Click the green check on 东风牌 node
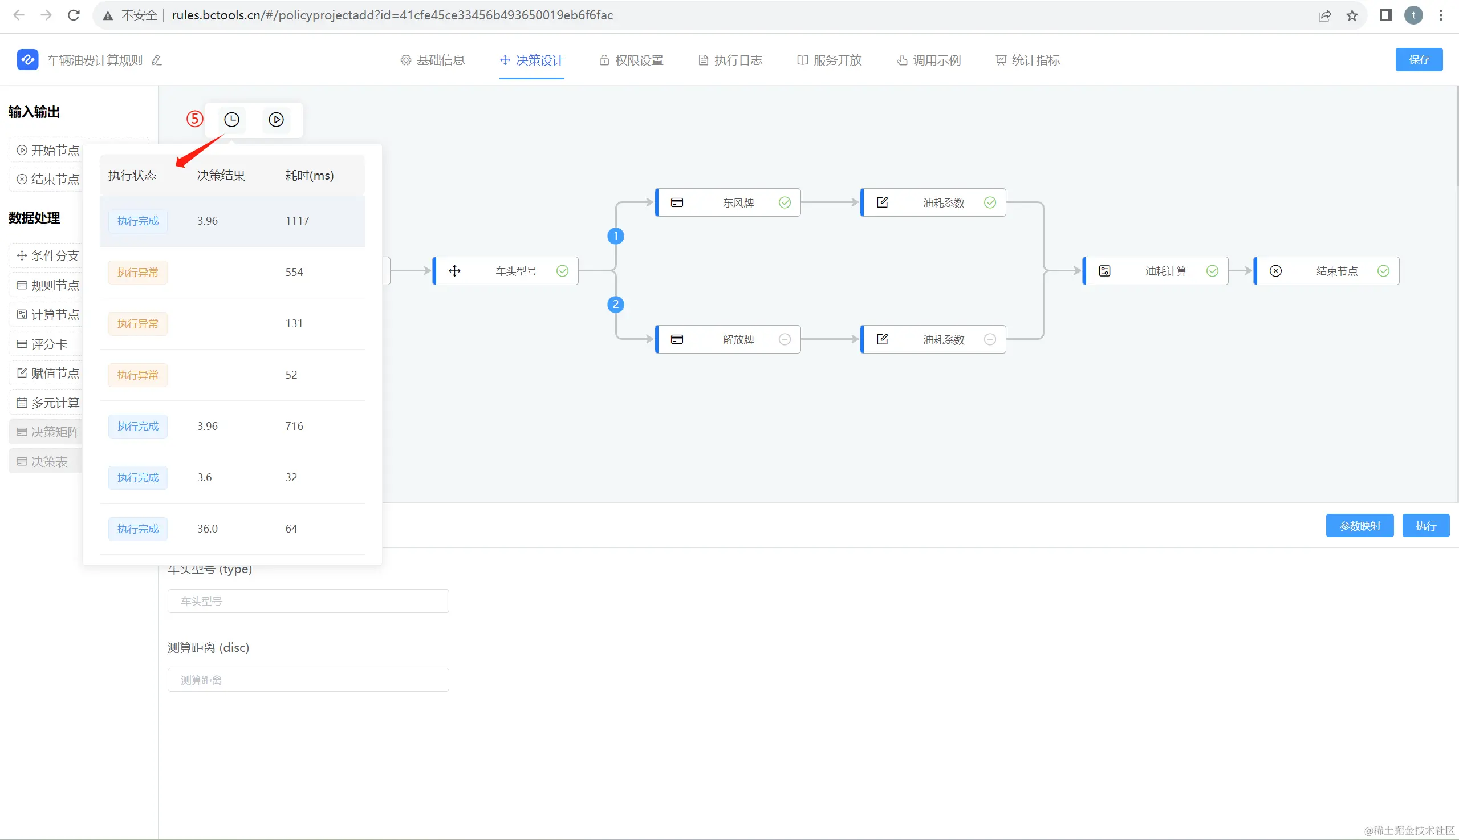Viewport: 1459px width, 840px height. coord(785,202)
